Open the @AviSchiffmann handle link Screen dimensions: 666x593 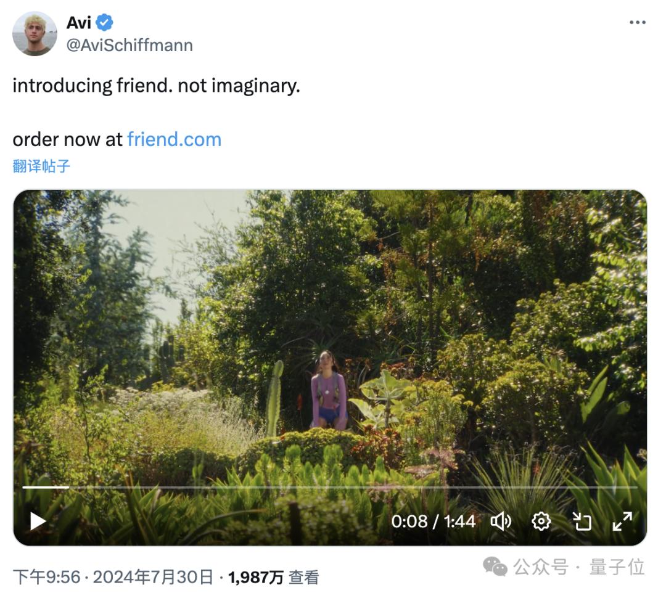point(129,45)
